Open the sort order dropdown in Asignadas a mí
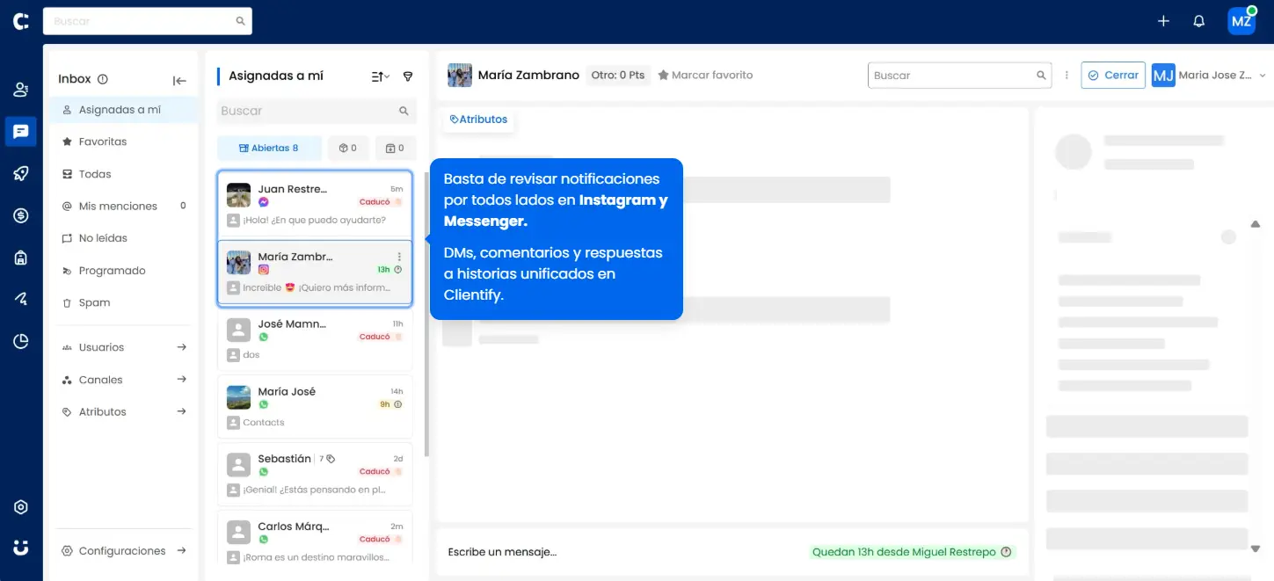This screenshot has height=581, width=1274. coord(381,76)
